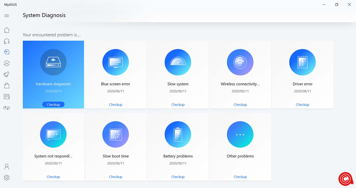
Task: Open the update chart icon in sidebar
Action: click(x=7, y=63)
